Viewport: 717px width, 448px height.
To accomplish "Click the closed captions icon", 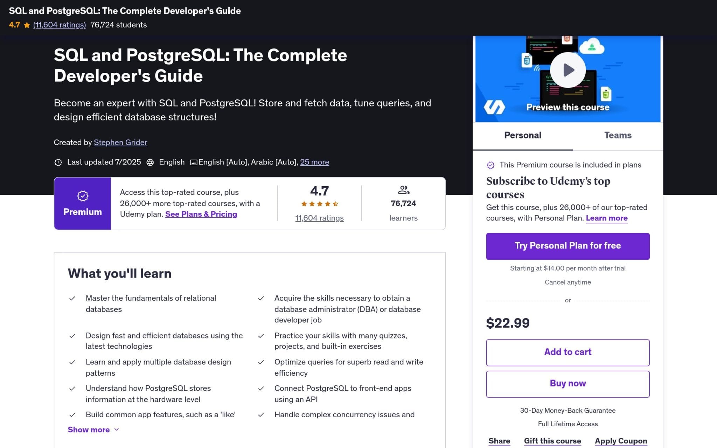I will (193, 162).
